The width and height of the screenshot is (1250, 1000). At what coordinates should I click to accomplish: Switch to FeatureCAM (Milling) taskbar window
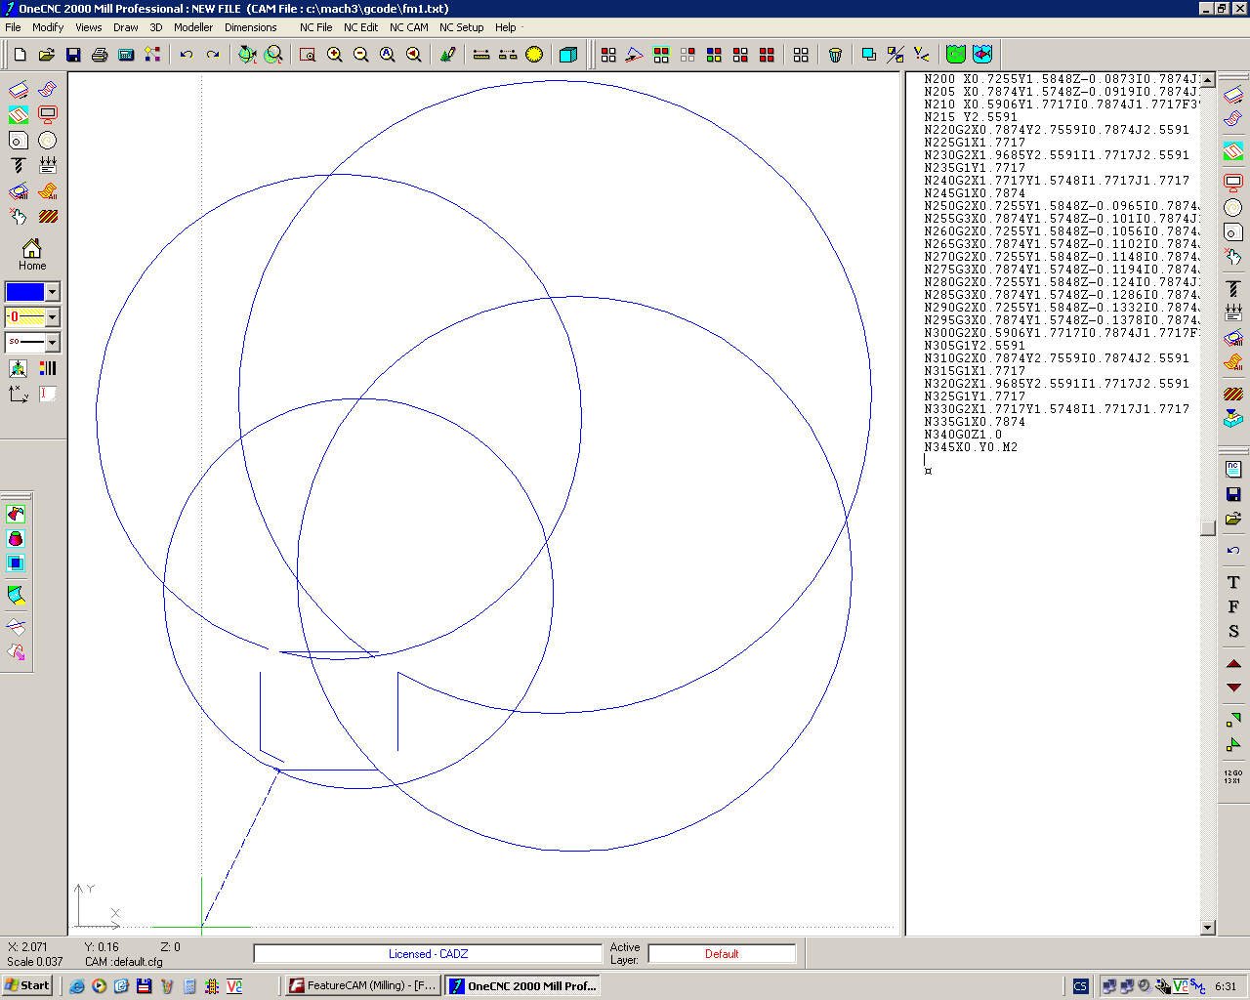(362, 985)
